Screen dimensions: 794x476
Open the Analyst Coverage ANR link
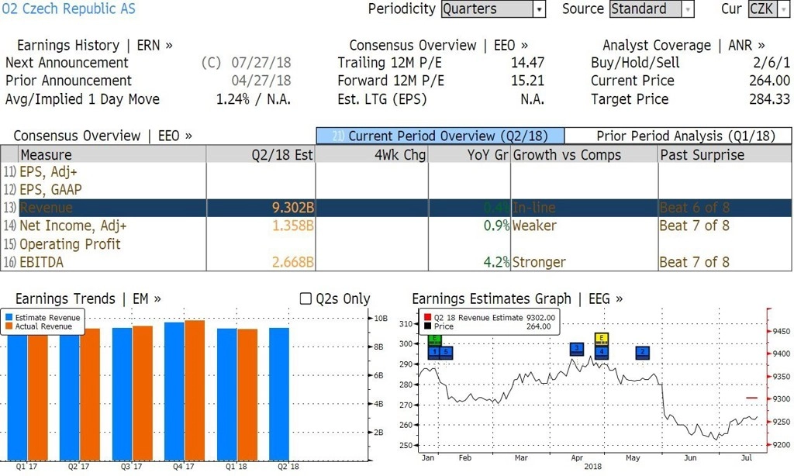click(x=684, y=45)
